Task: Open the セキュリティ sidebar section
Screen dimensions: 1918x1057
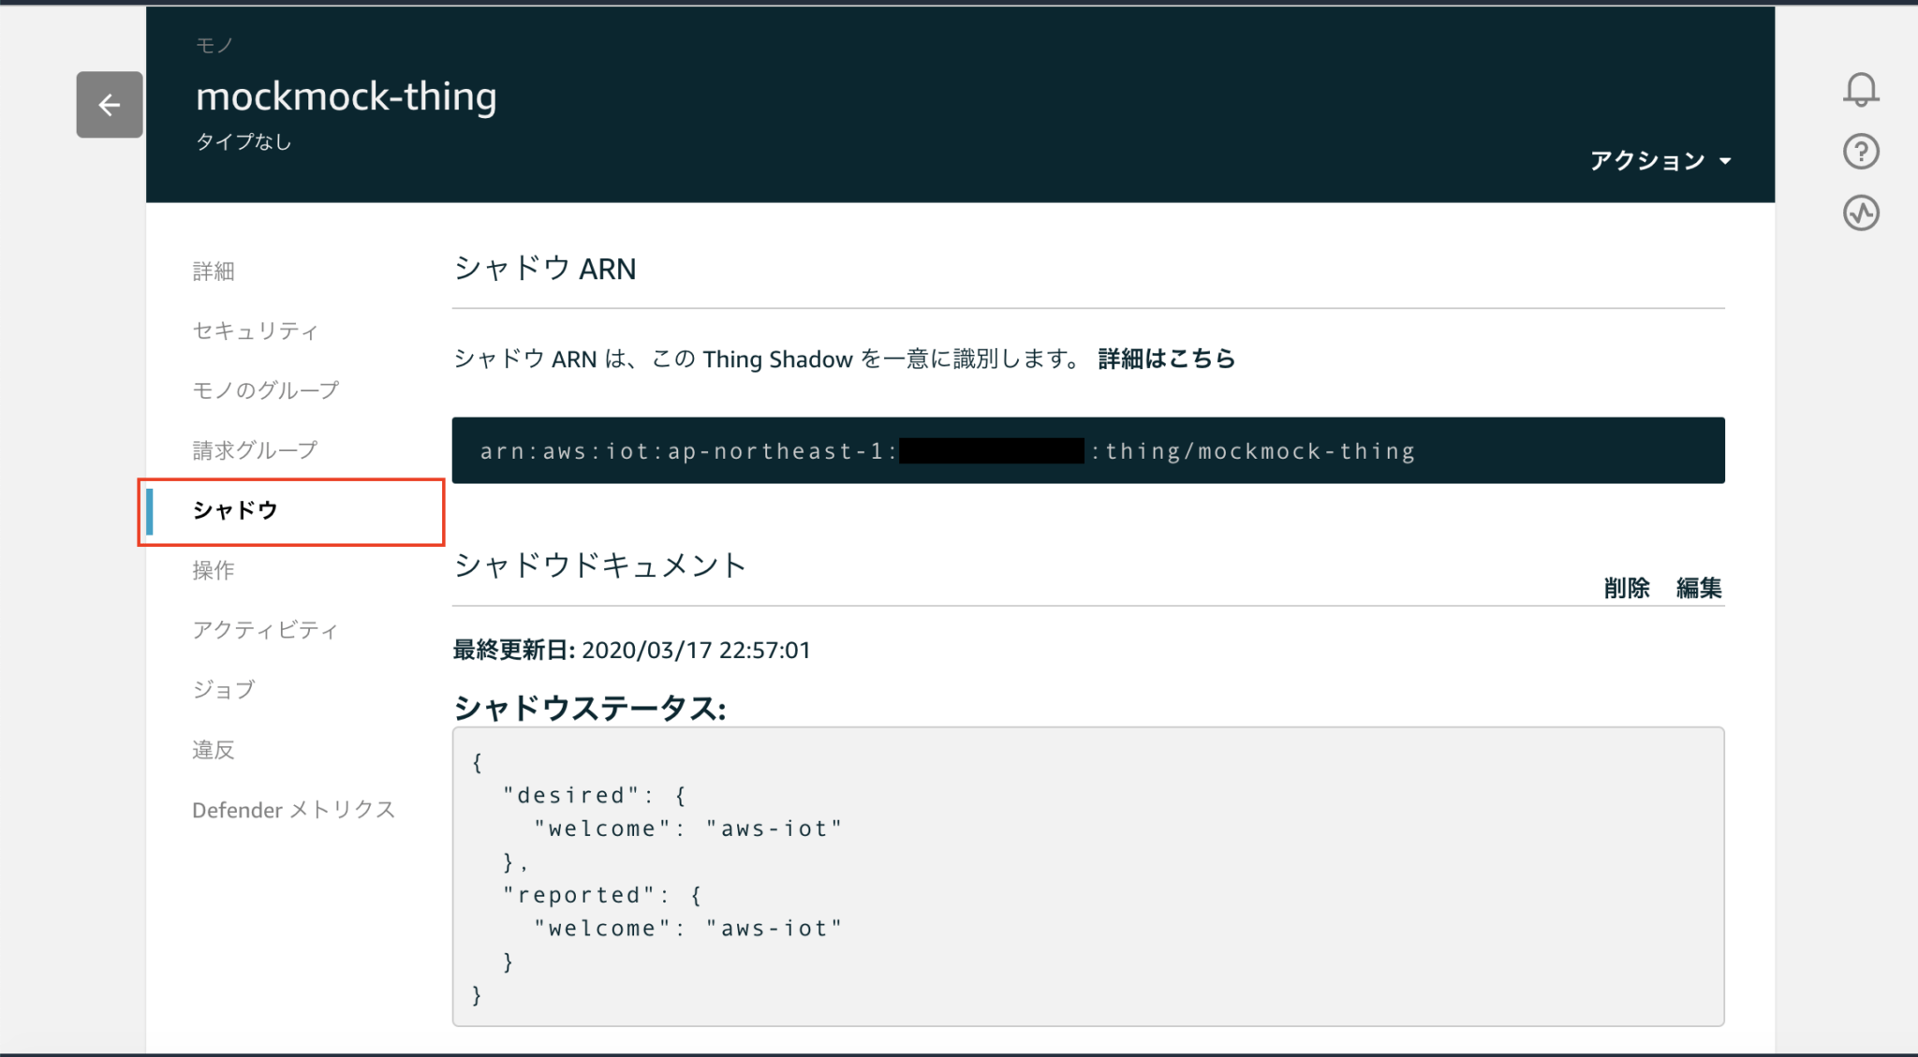Action: pyautogui.click(x=256, y=330)
